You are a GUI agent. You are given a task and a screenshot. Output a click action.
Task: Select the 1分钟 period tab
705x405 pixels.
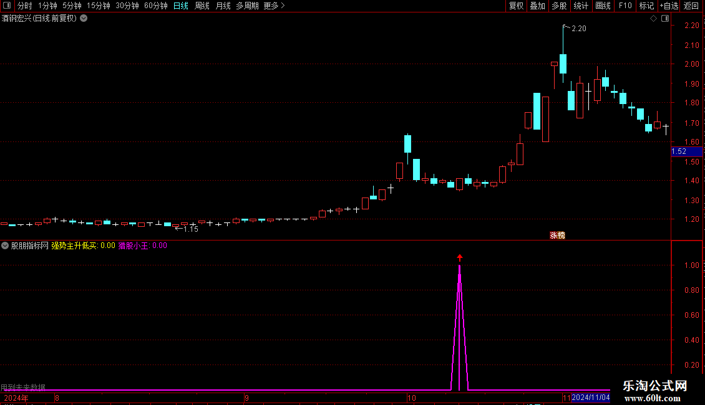point(47,6)
